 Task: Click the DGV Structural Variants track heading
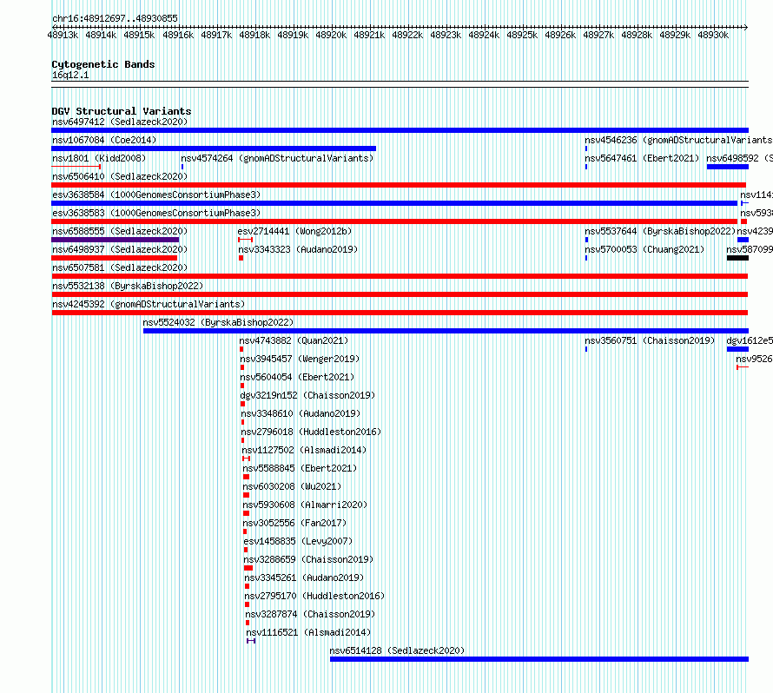point(122,111)
